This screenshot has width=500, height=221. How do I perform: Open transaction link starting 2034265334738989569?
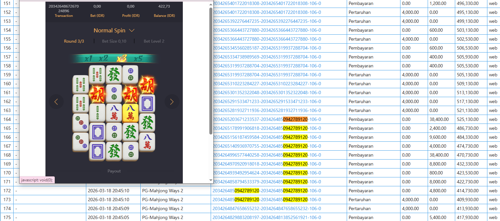(267, 57)
